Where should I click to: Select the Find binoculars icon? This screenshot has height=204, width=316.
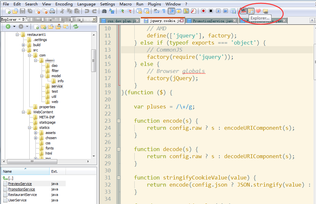104,11
